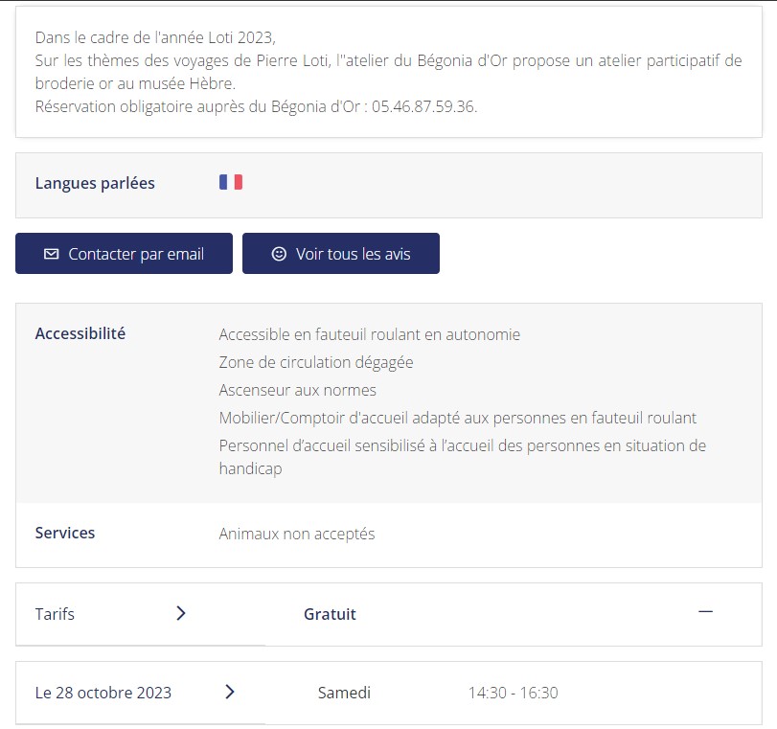Click the Ascenseur aux normes line
The image size is (777, 729).
click(x=297, y=390)
